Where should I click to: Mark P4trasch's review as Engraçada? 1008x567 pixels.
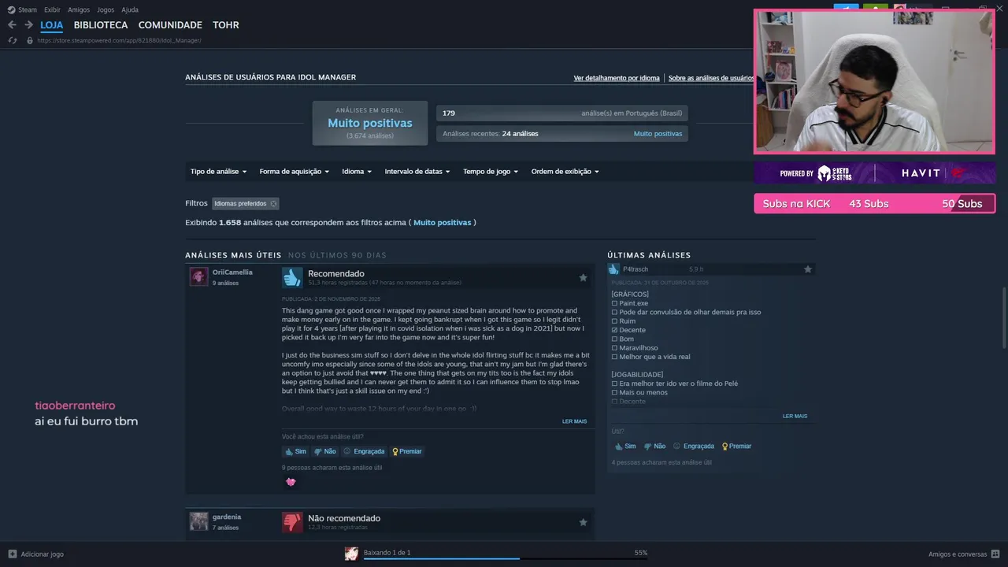point(693,446)
